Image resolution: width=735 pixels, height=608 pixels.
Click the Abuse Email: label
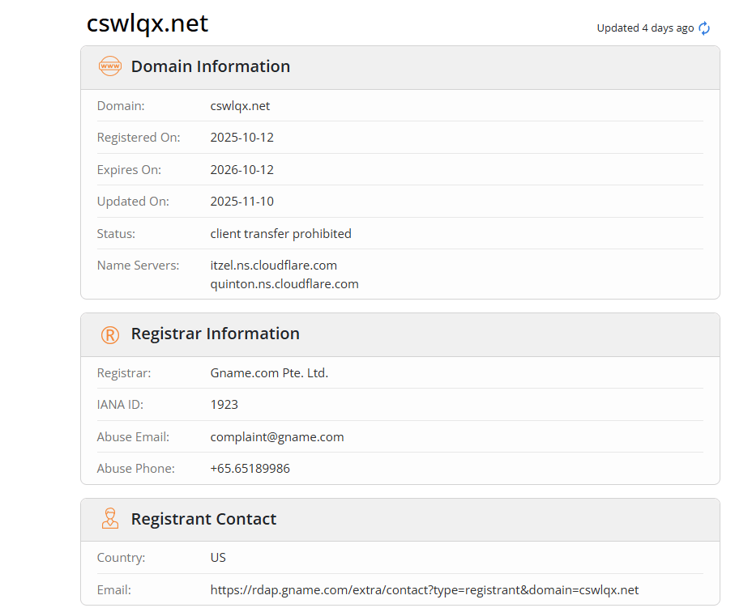coord(133,437)
